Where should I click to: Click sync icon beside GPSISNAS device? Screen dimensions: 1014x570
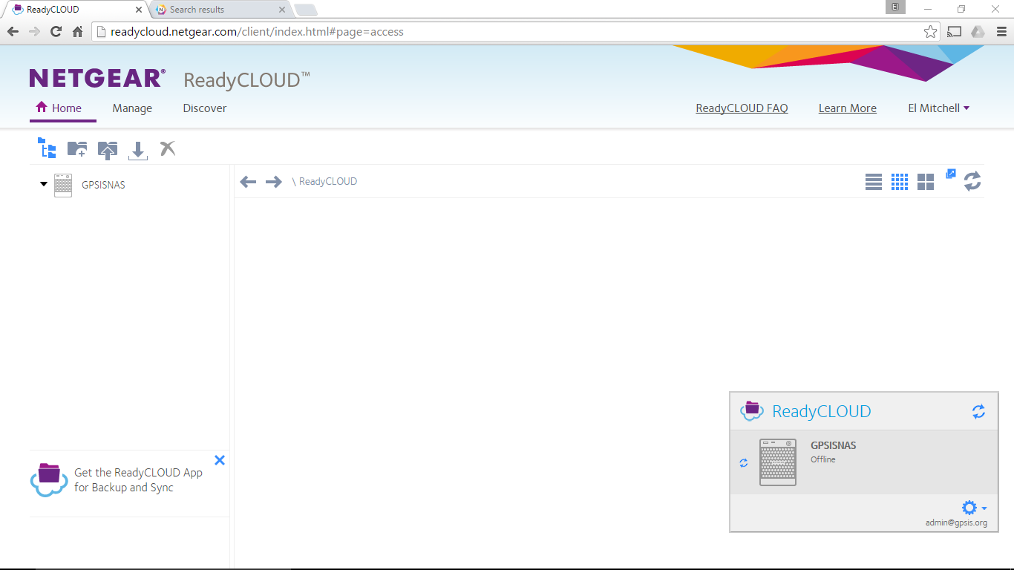(x=744, y=463)
